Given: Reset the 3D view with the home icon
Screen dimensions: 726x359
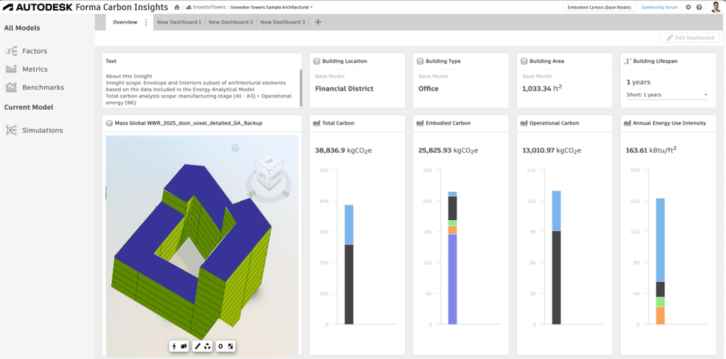Looking at the screenshot, I should (235, 147).
